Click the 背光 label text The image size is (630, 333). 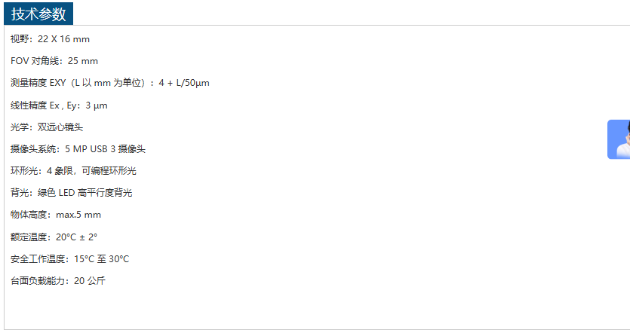[20, 193]
